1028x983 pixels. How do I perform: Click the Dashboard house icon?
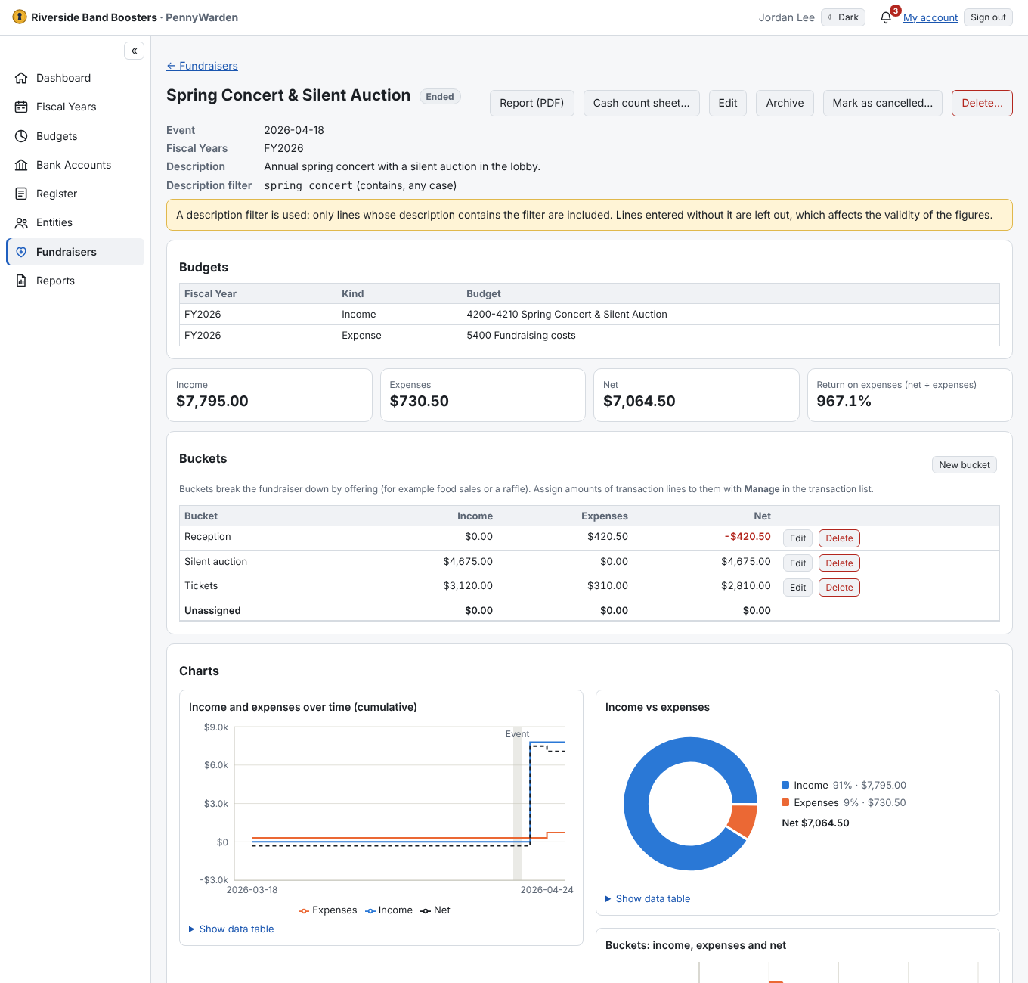21,78
